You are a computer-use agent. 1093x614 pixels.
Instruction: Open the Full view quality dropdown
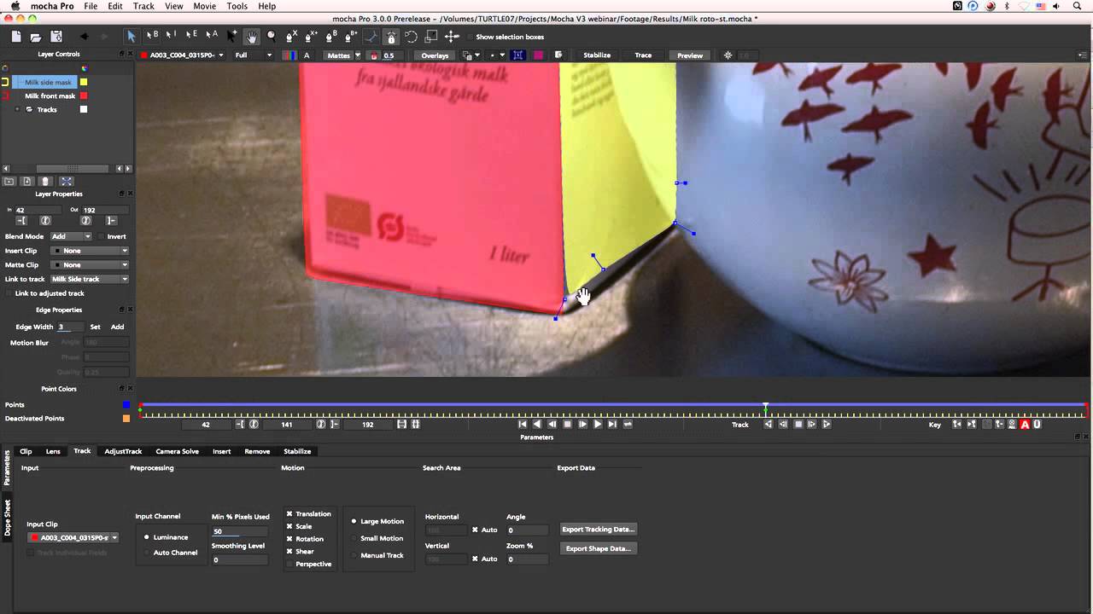[254, 55]
